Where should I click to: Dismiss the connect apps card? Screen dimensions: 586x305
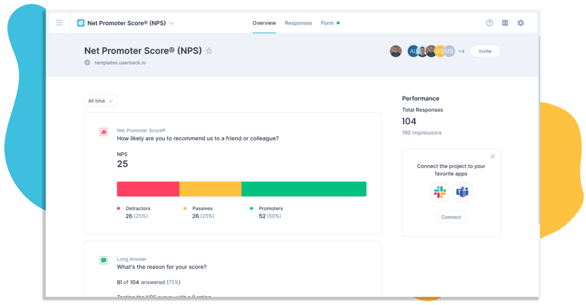[x=493, y=157]
